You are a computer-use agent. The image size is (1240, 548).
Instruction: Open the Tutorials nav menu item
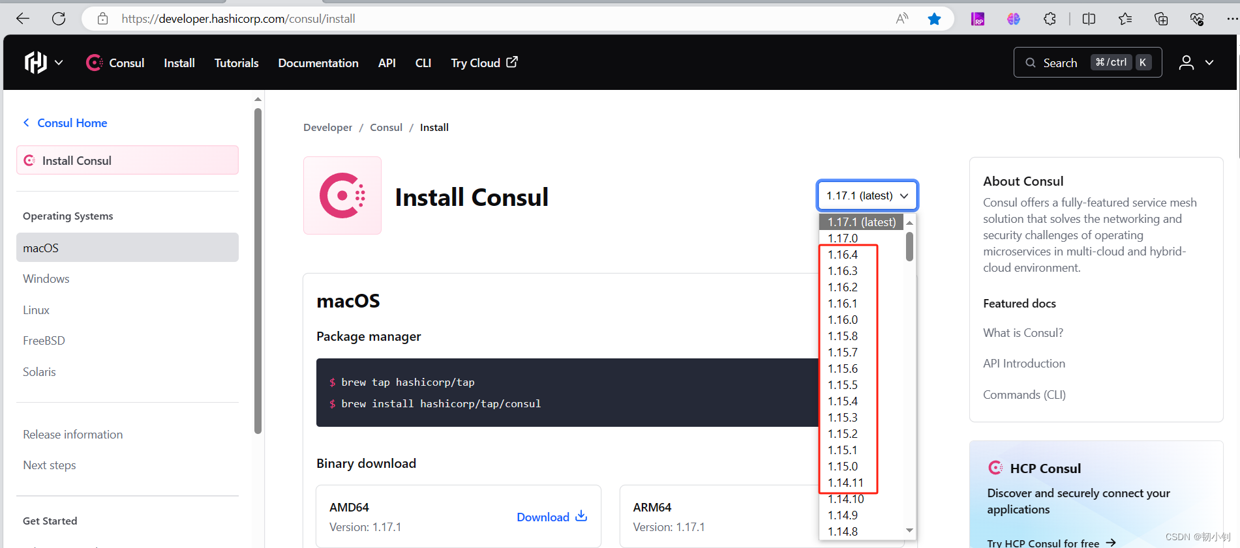tap(237, 63)
